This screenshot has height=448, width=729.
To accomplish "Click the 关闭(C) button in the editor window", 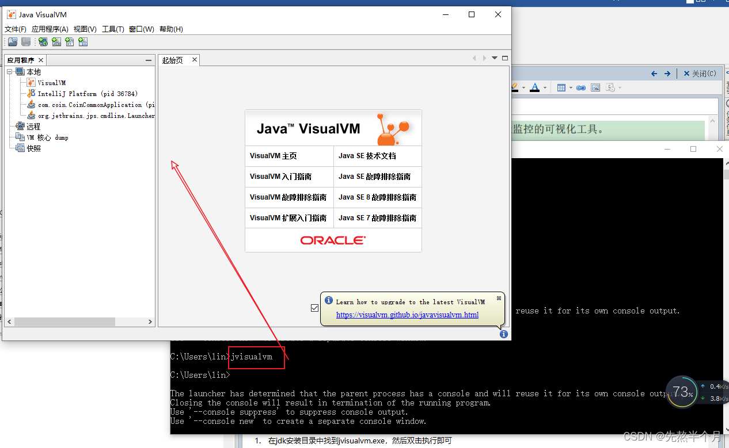I will (x=700, y=74).
